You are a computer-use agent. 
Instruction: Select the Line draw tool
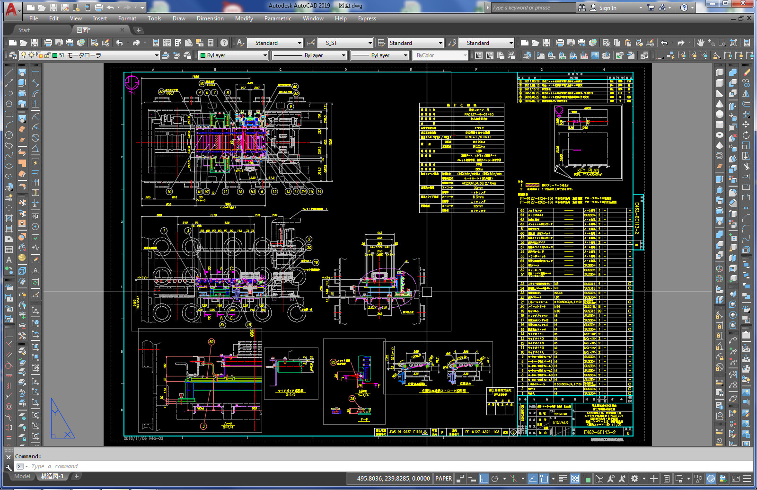pyautogui.click(x=9, y=72)
